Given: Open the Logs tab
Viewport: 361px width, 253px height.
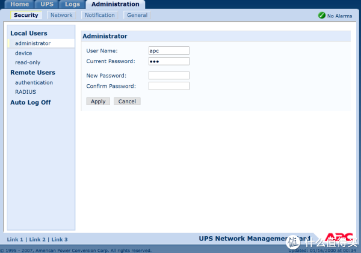Looking at the screenshot, I should [x=72, y=4].
